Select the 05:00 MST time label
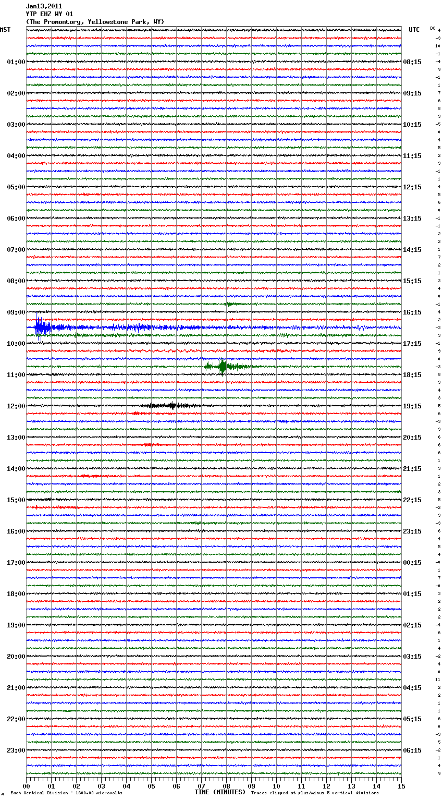 16,187
